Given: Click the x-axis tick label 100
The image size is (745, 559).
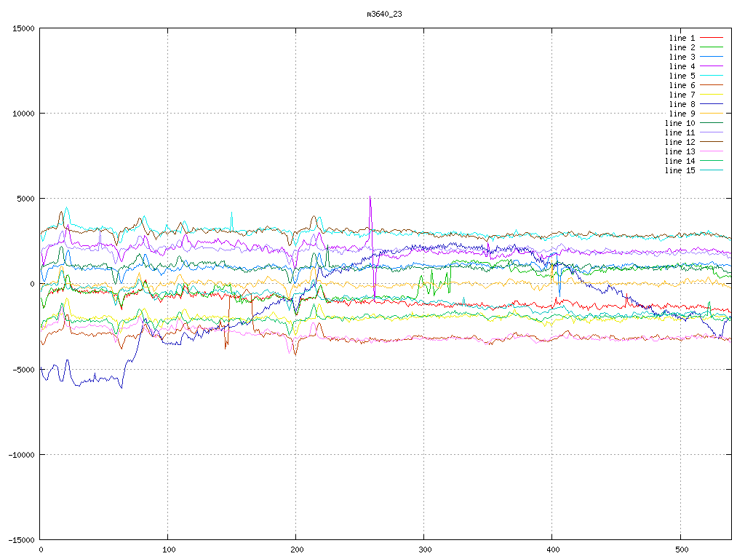Looking at the screenshot, I should click(167, 550).
